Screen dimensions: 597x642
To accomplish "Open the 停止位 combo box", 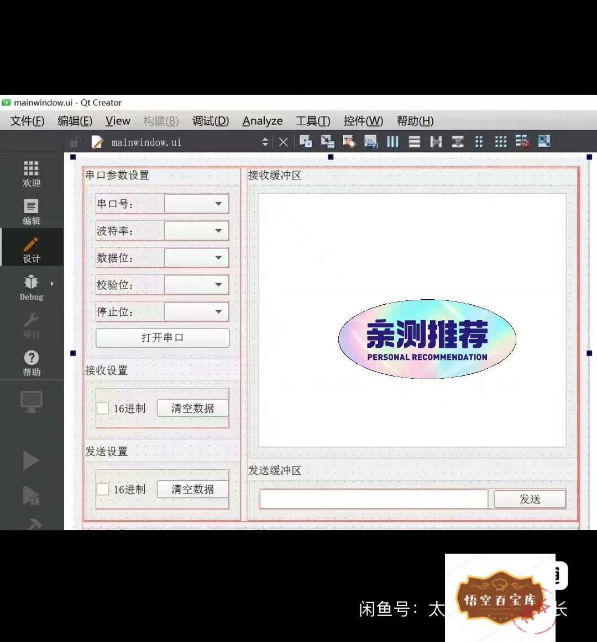I will (196, 311).
